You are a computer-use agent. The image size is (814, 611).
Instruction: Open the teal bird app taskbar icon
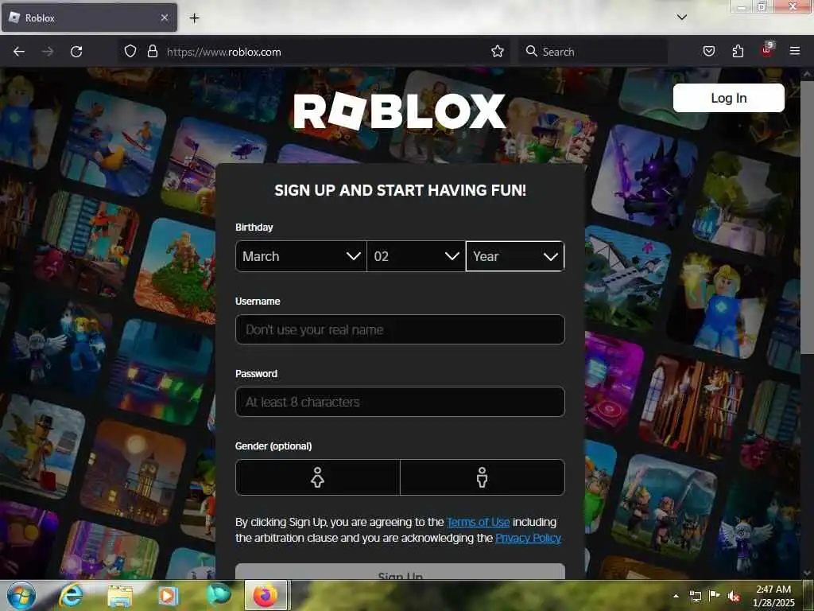tap(219, 594)
